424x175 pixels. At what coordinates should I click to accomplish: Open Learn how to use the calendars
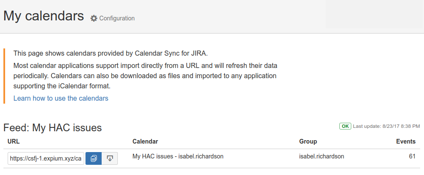click(x=61, y=98)
